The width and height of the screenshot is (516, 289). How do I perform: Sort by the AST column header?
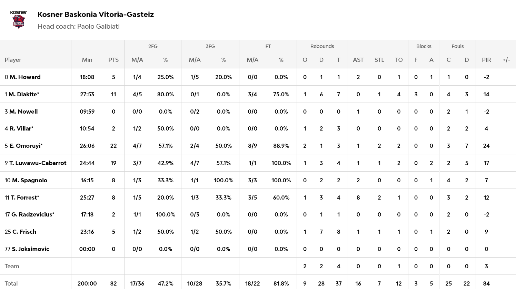(358, 60)
